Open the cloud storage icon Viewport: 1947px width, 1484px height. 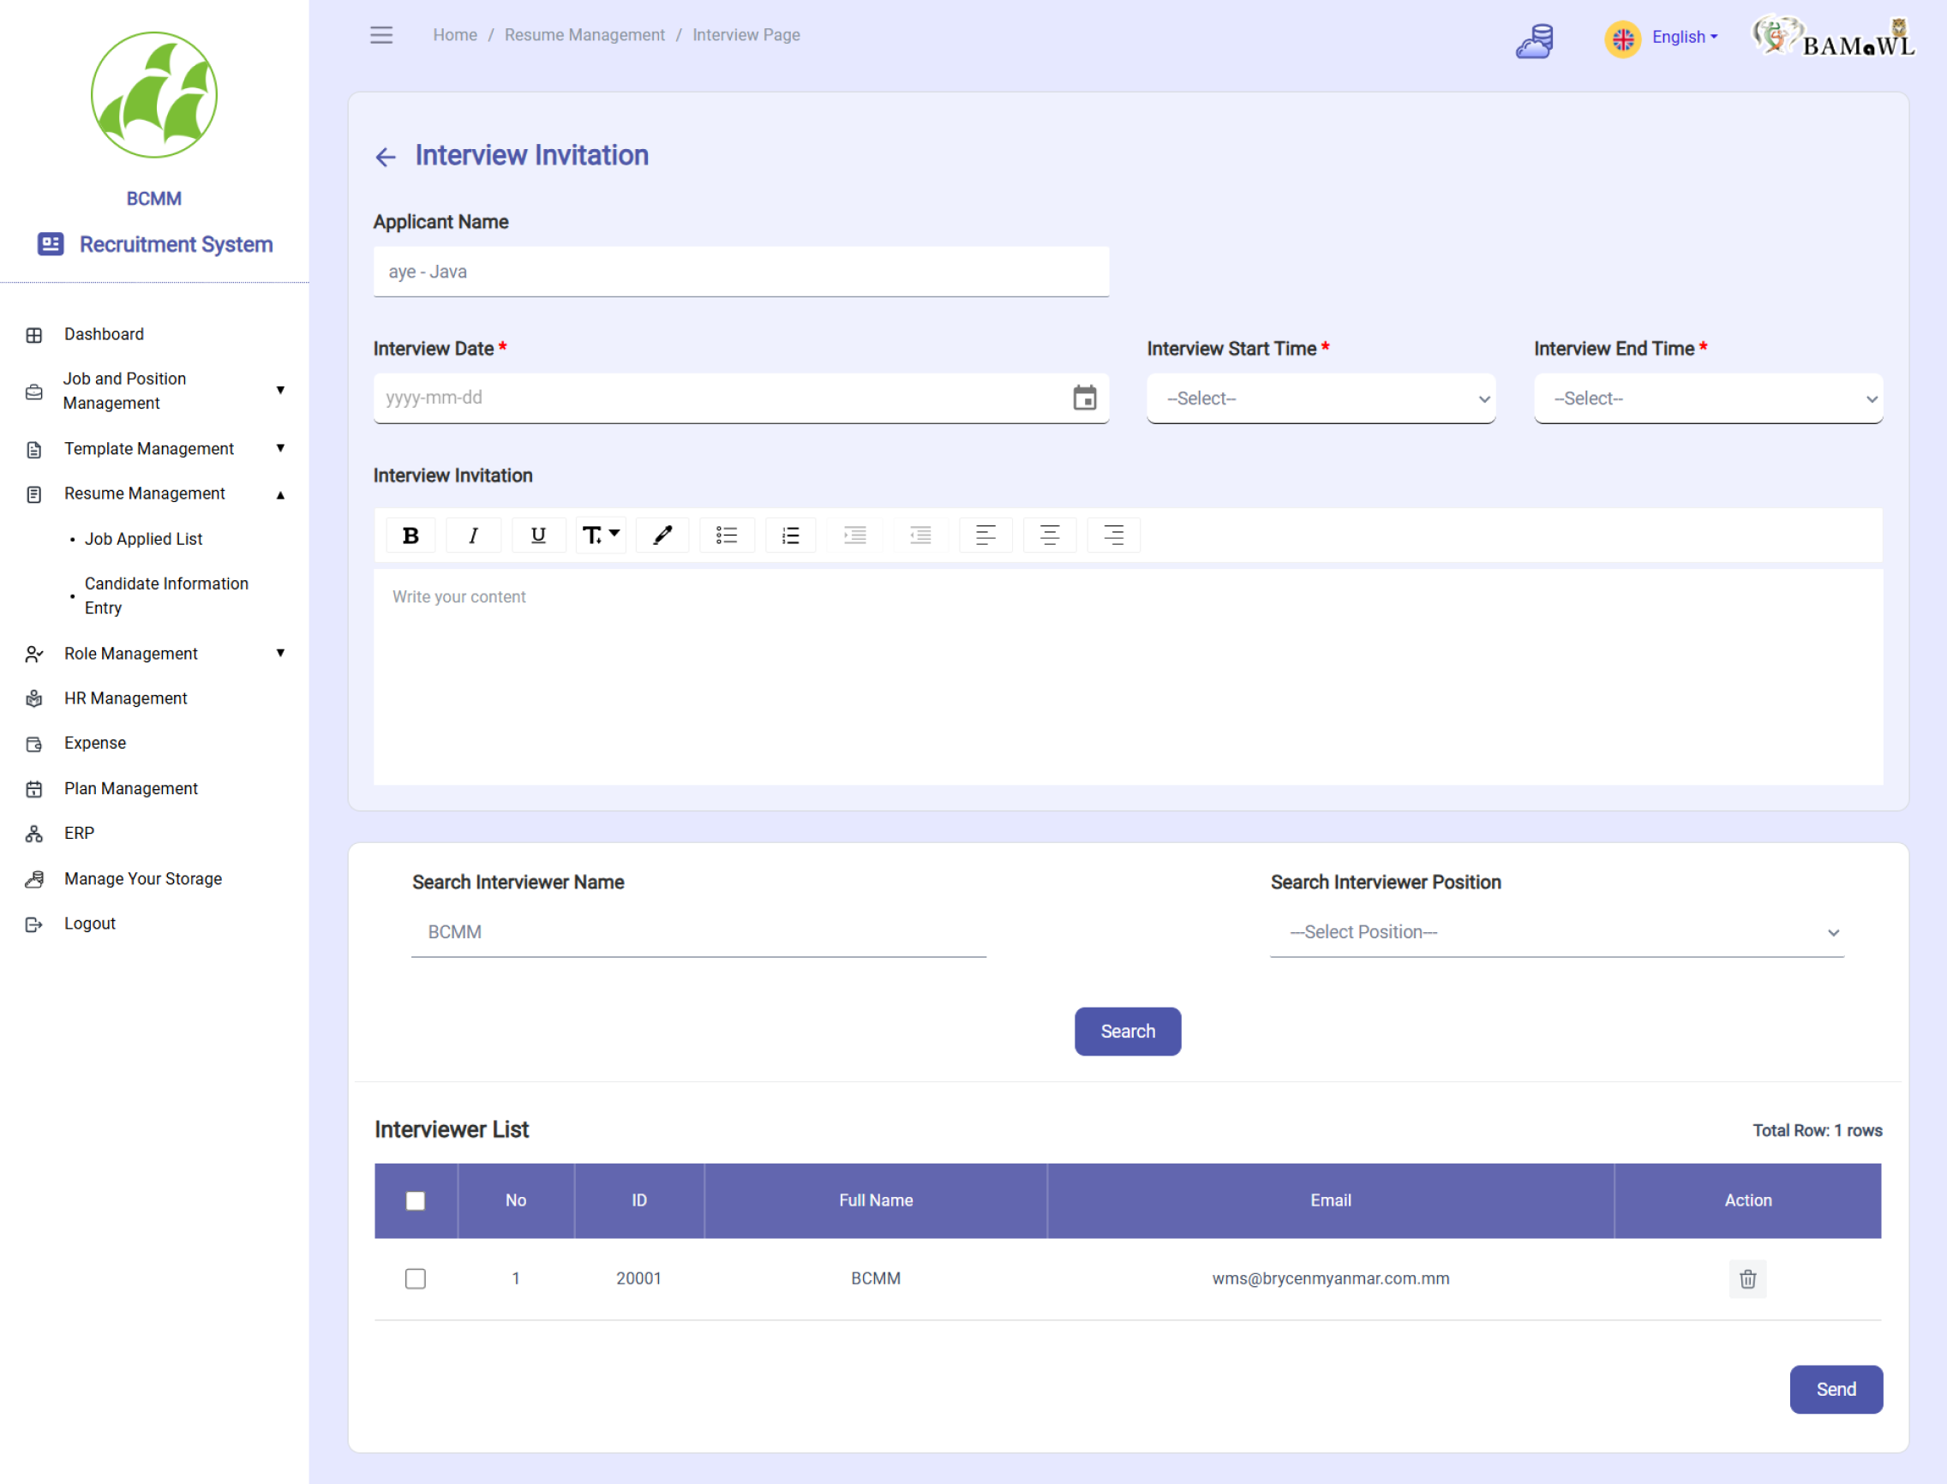tap(1536, 39)
